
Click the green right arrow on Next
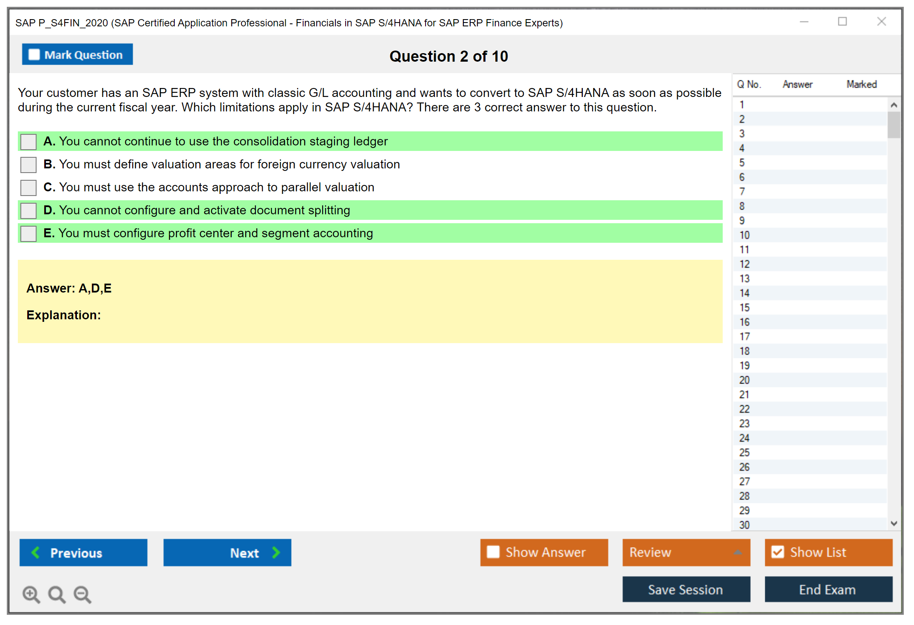(276, 552)
